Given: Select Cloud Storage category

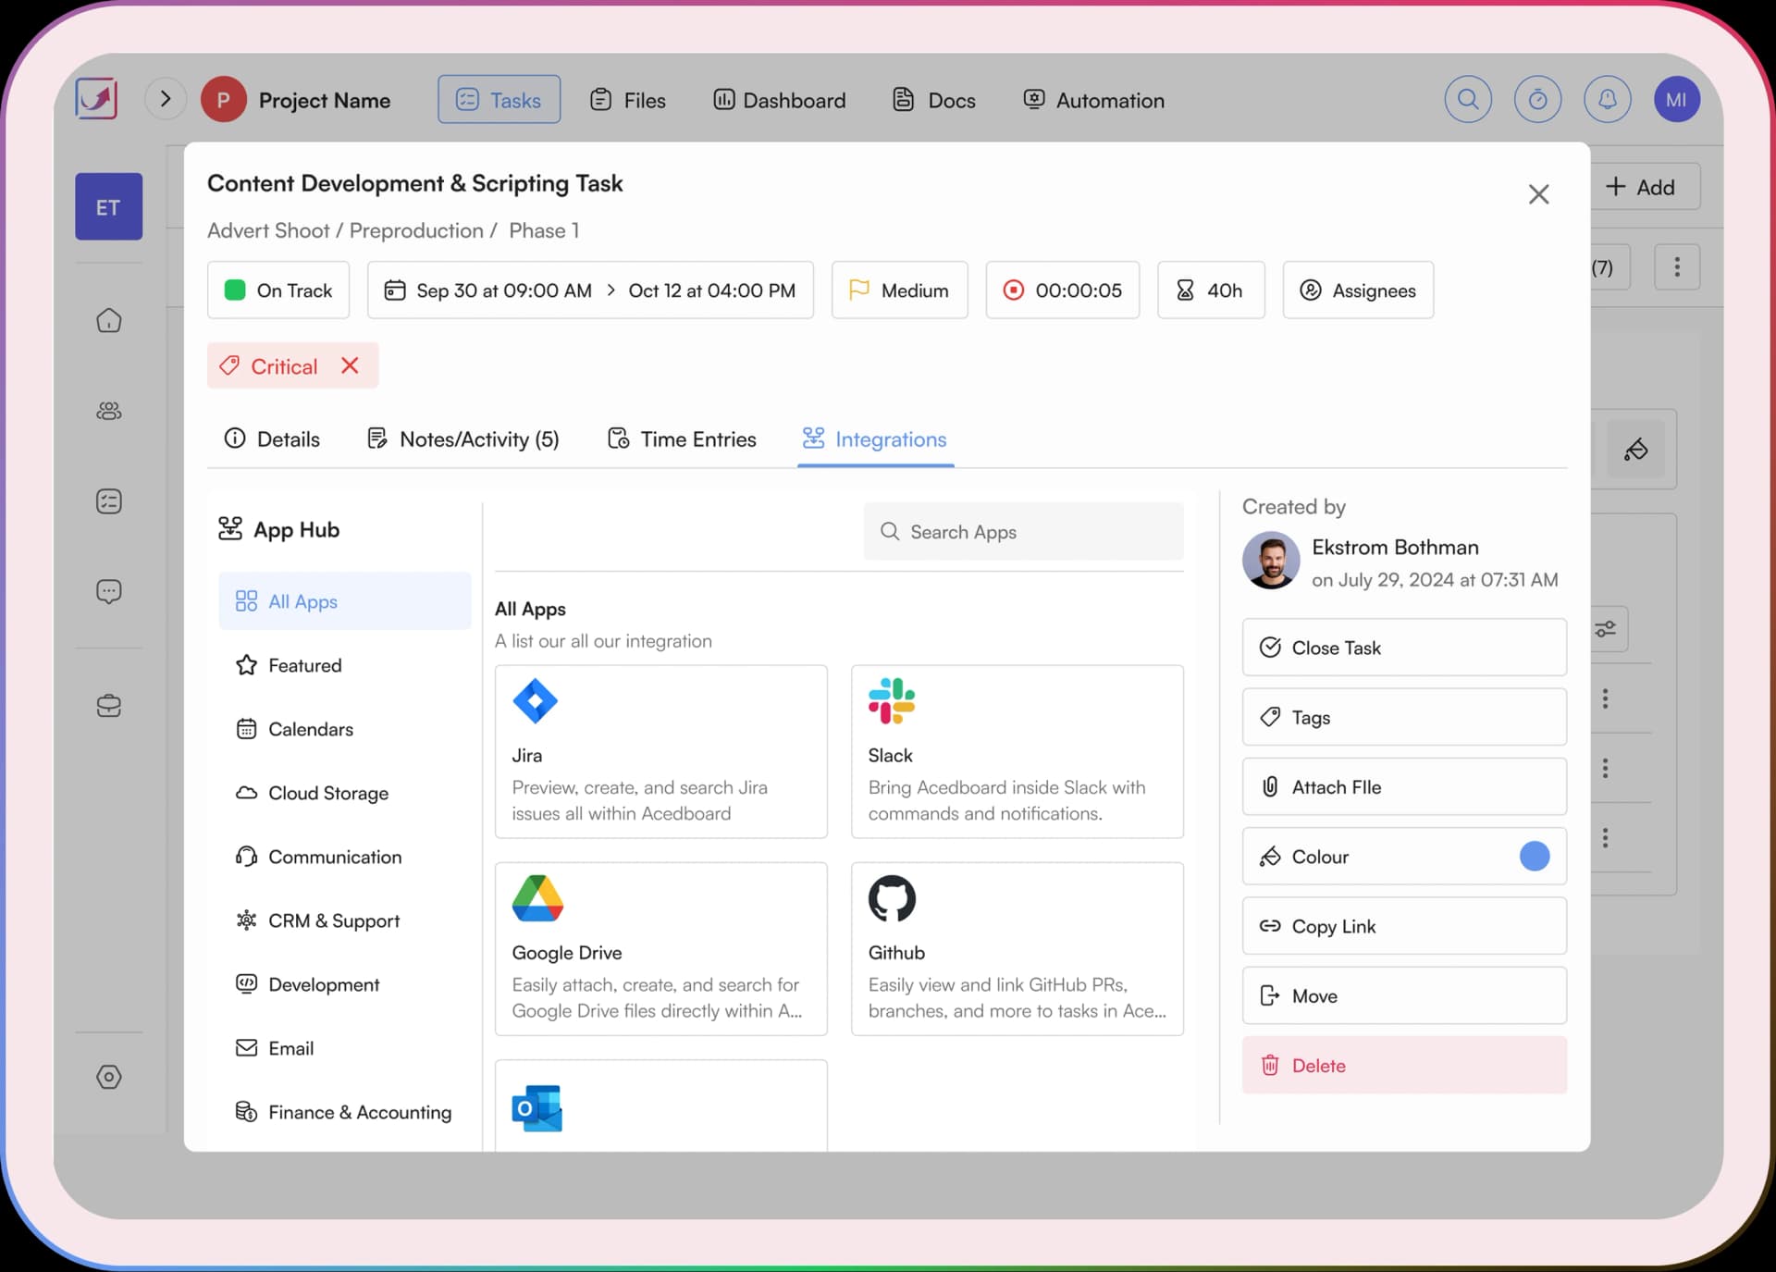Looking at the screenshot, I should coord(345,793).
